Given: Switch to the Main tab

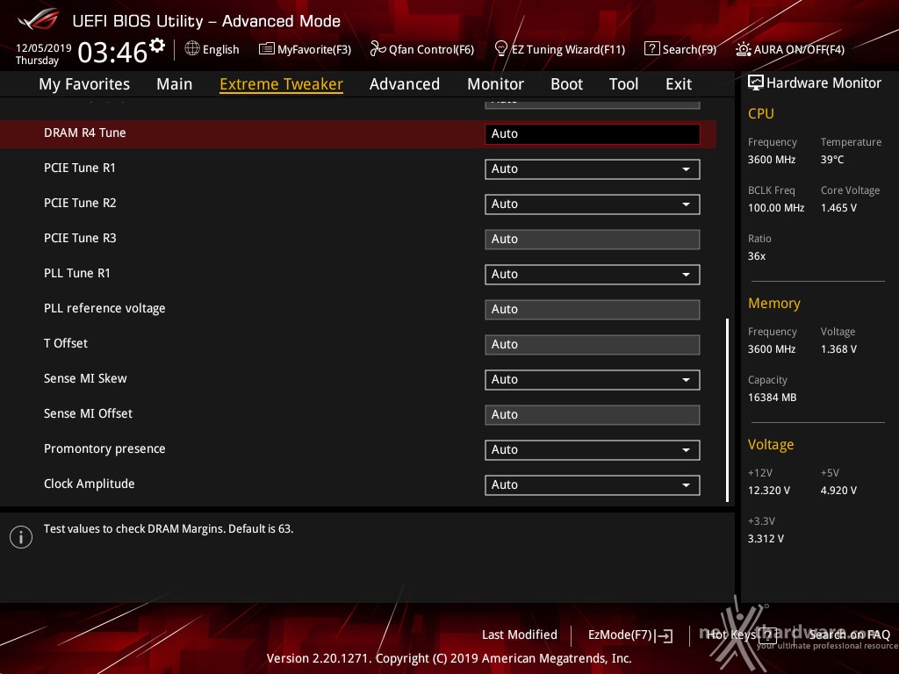Looking at the screenshot, I should pyautogui.click(x=175, y=83).
